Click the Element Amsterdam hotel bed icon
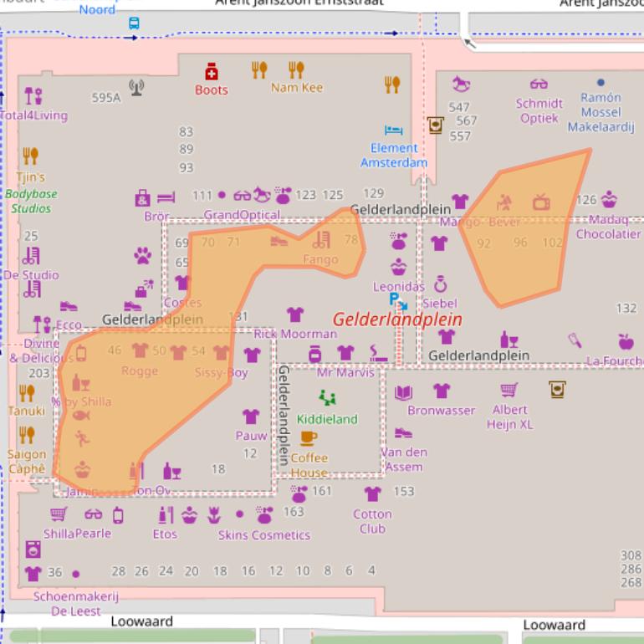Image resolution: width=644 pixels, height=644 pixels. tap(394, 130)
